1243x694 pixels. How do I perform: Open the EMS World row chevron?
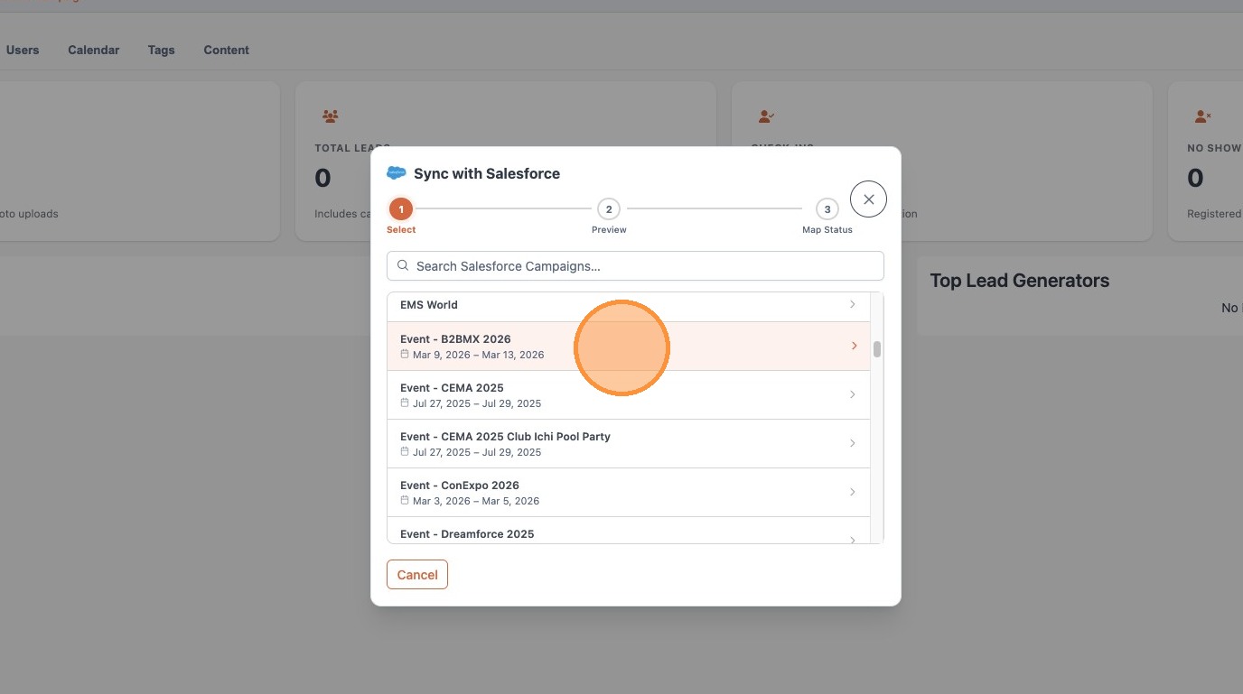(853, 305)
